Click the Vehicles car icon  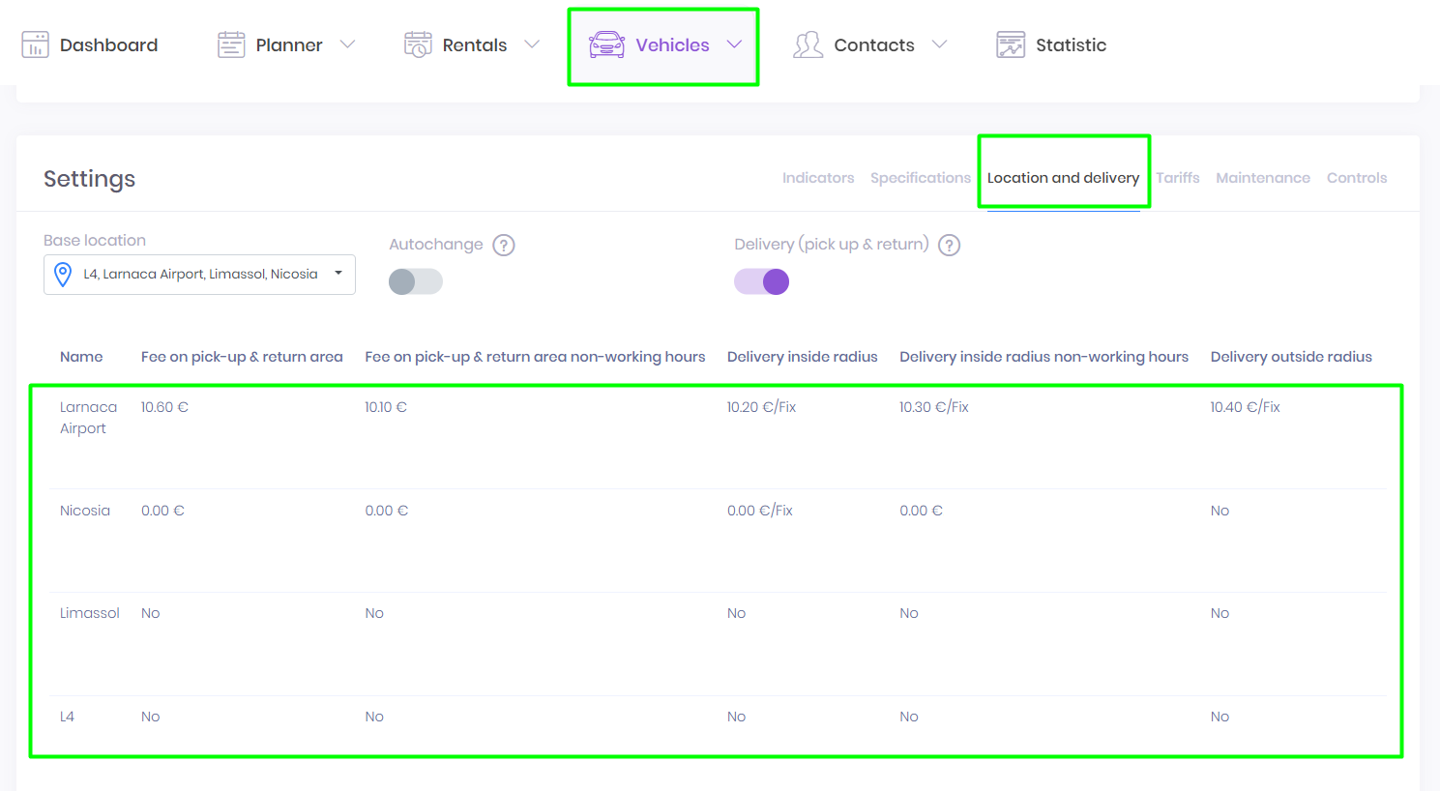point(606,44)
